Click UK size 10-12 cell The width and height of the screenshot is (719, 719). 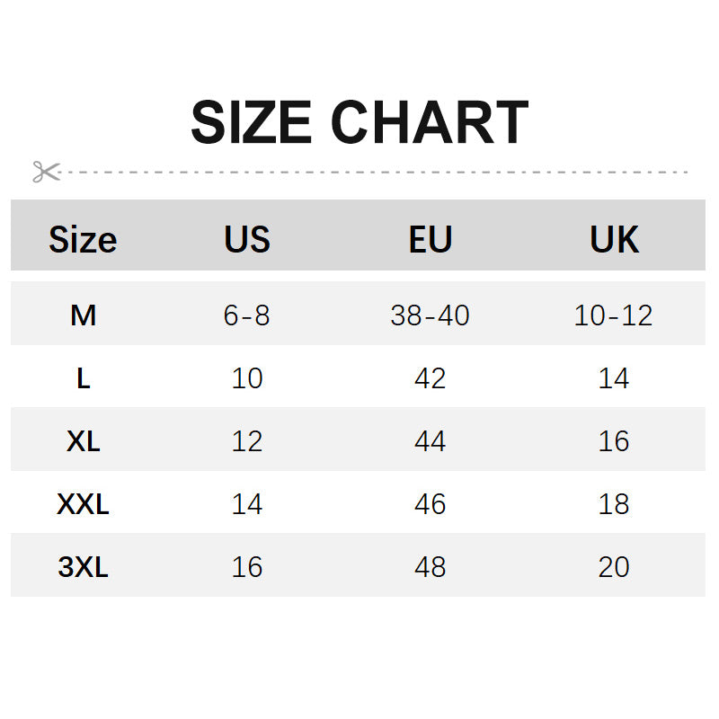[x=614, y=315]
